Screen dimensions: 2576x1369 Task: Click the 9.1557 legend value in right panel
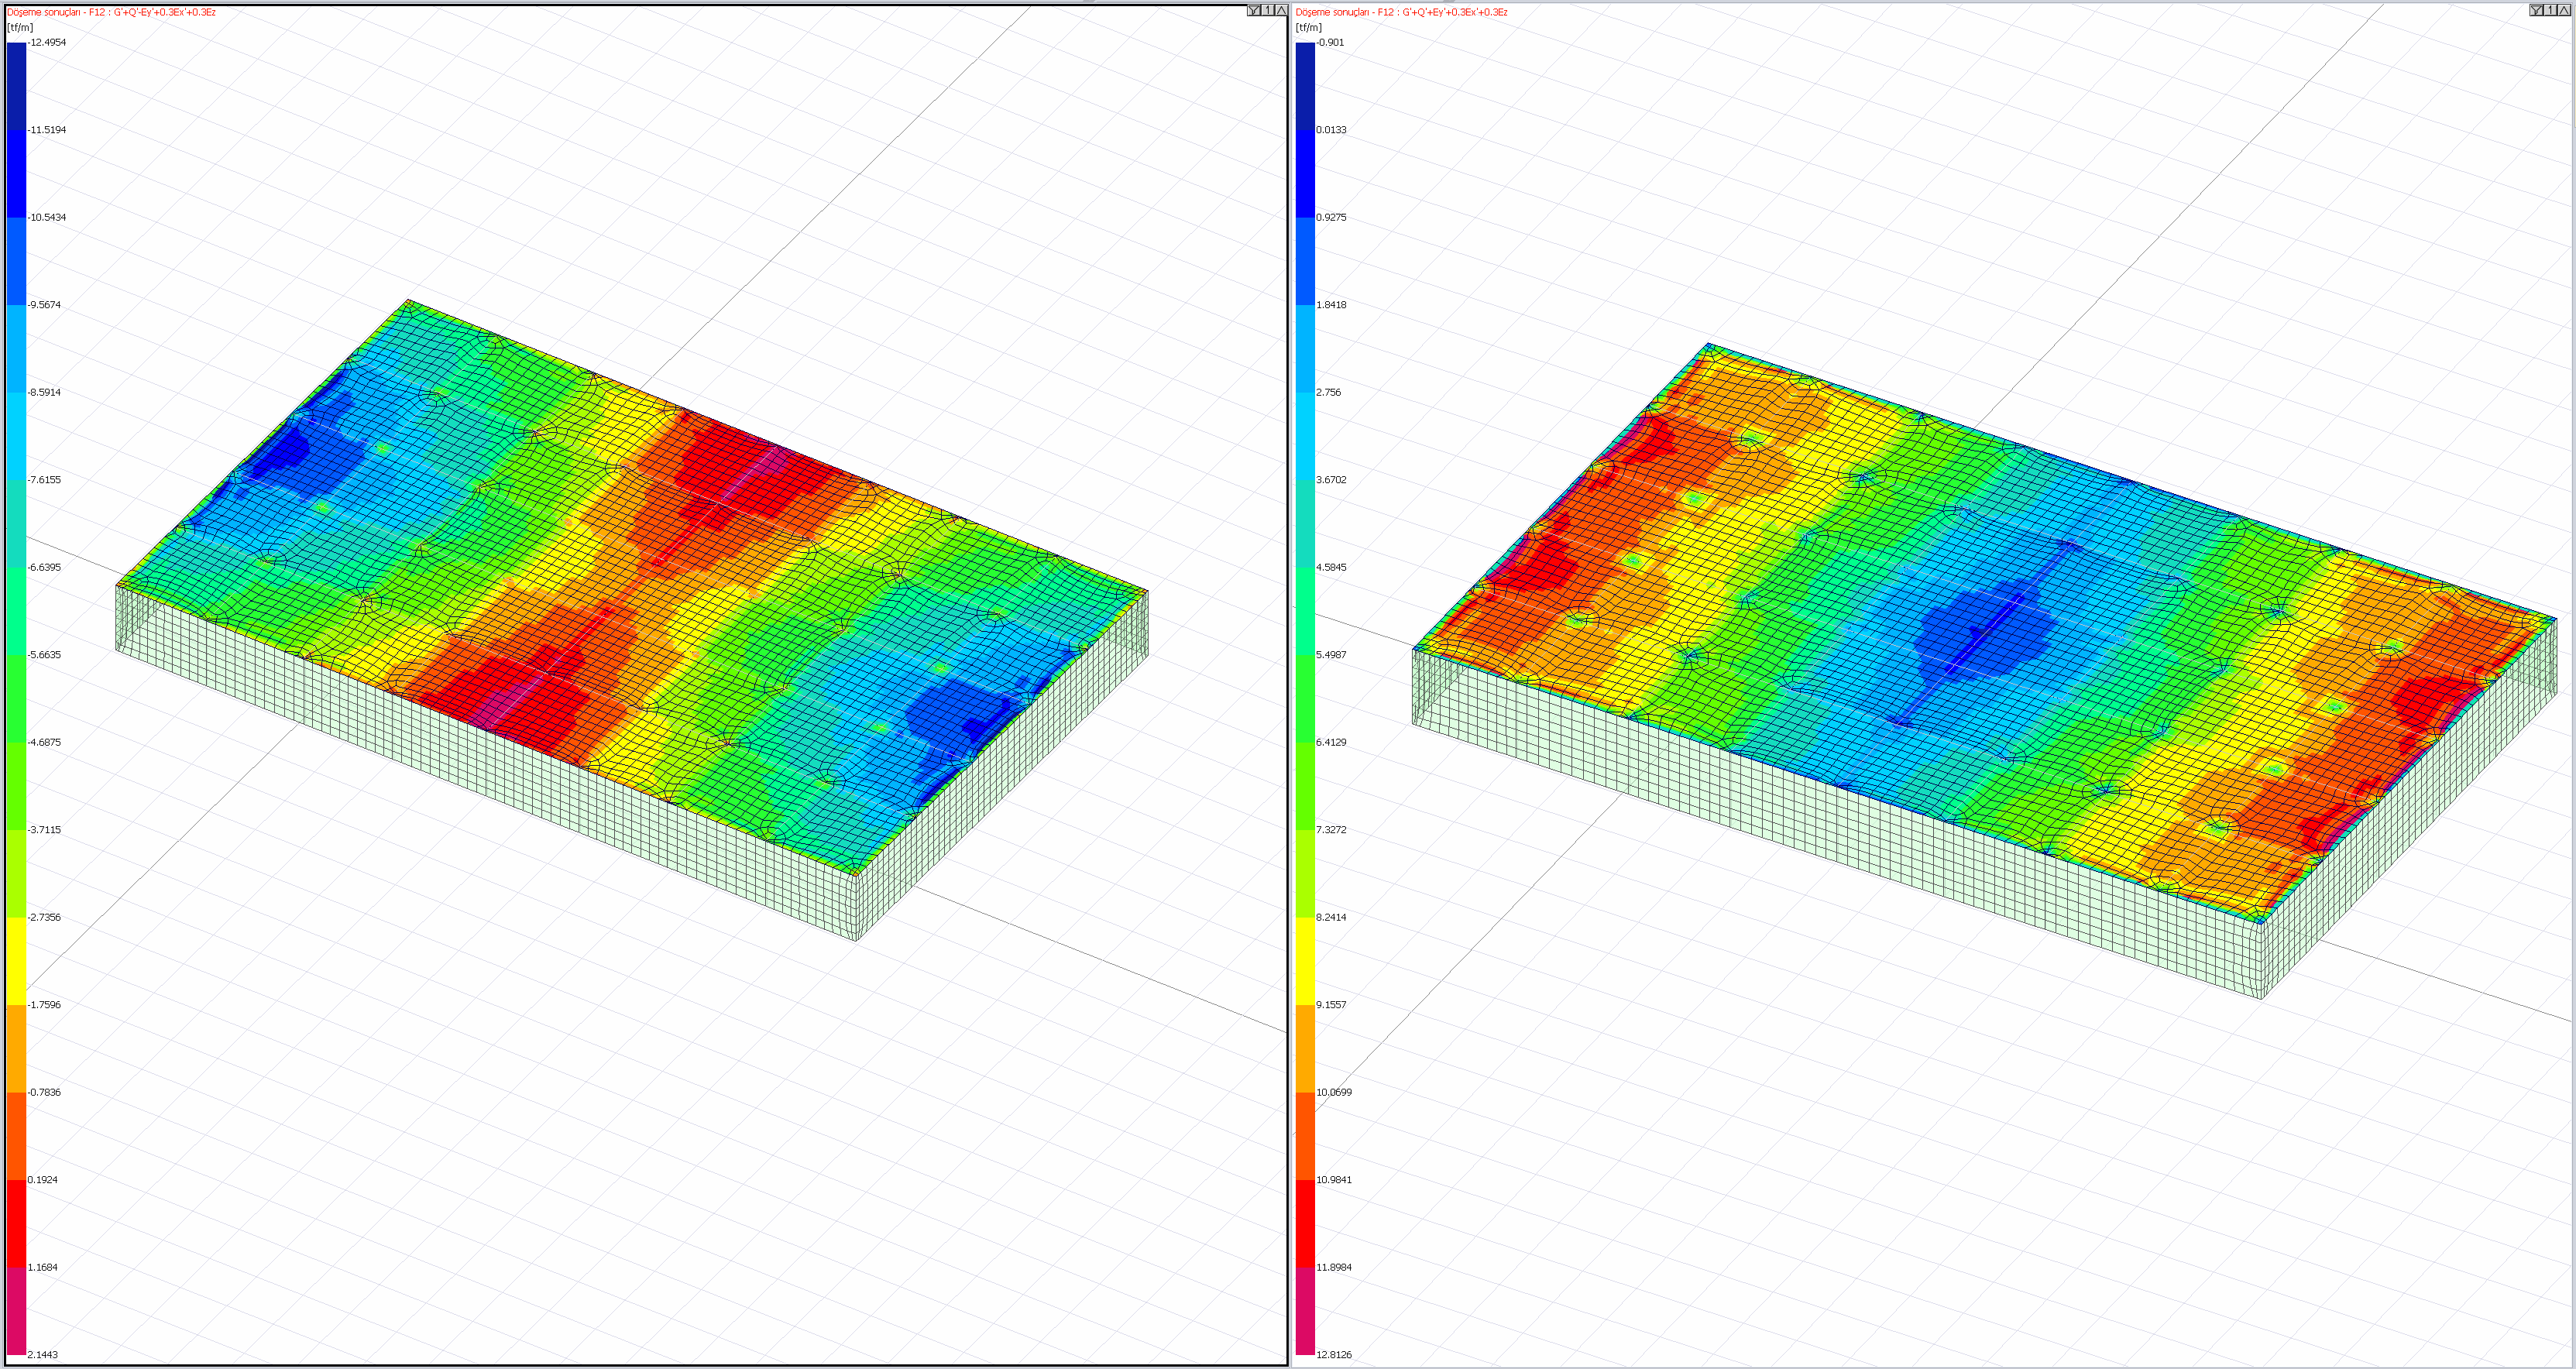pos(1331,1005)
